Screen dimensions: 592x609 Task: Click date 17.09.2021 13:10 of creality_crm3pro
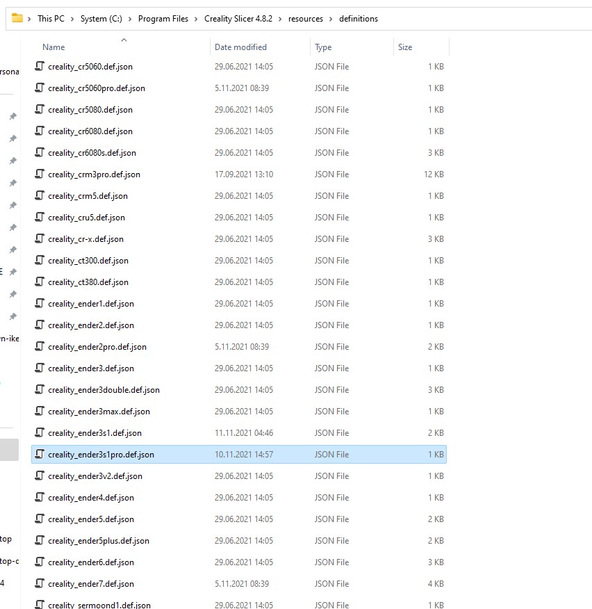pos(244,174)
